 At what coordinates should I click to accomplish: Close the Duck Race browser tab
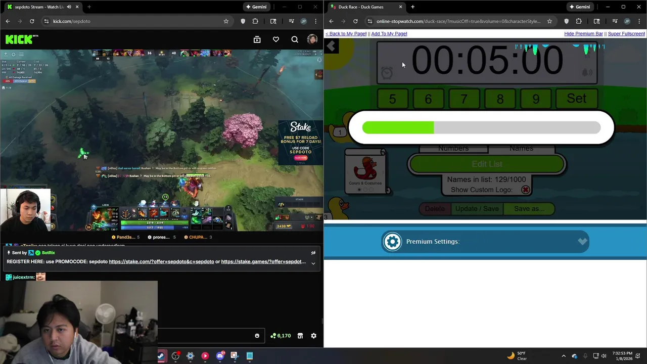point(401,7)
